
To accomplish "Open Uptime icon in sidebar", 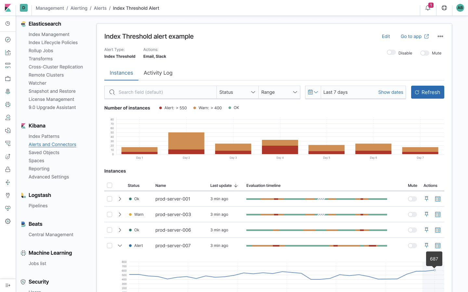I will (x=8, y=156).
